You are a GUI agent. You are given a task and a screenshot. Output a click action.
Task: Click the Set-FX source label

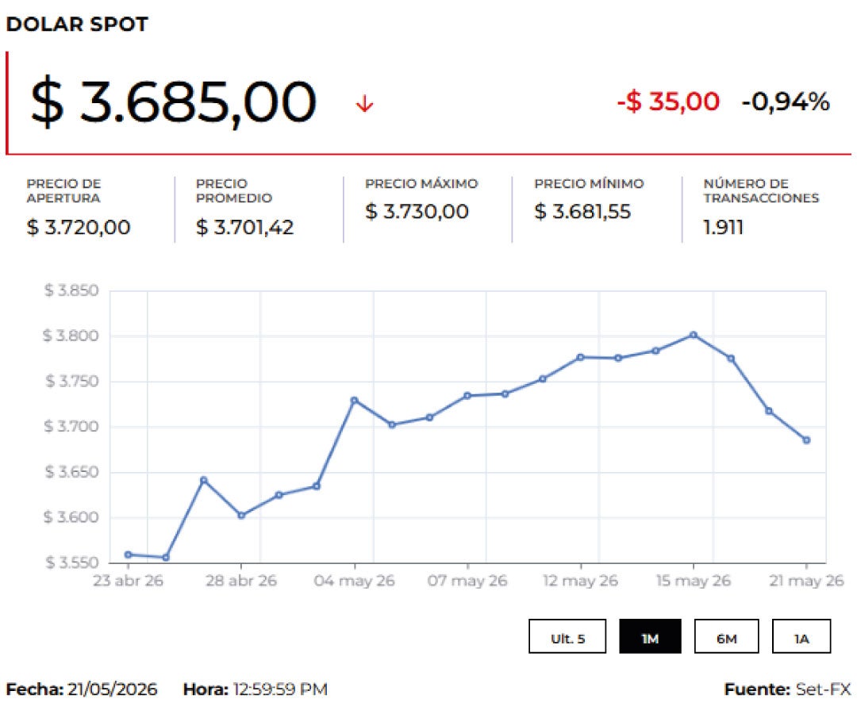coord(823,689)
